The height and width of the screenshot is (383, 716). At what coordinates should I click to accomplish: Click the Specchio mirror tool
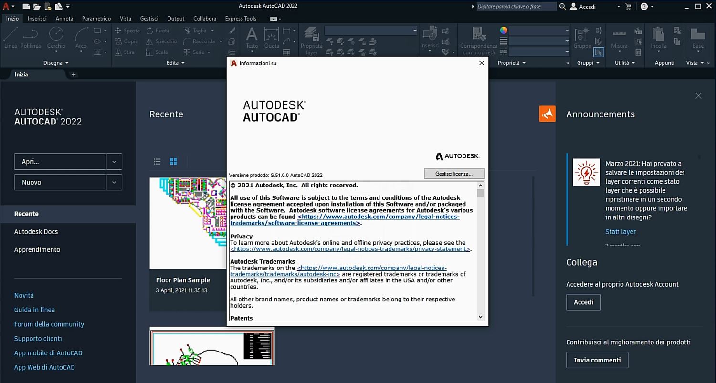tap(161, 41)
